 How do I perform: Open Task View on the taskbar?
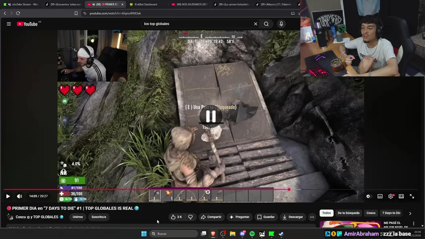(204, 234)
